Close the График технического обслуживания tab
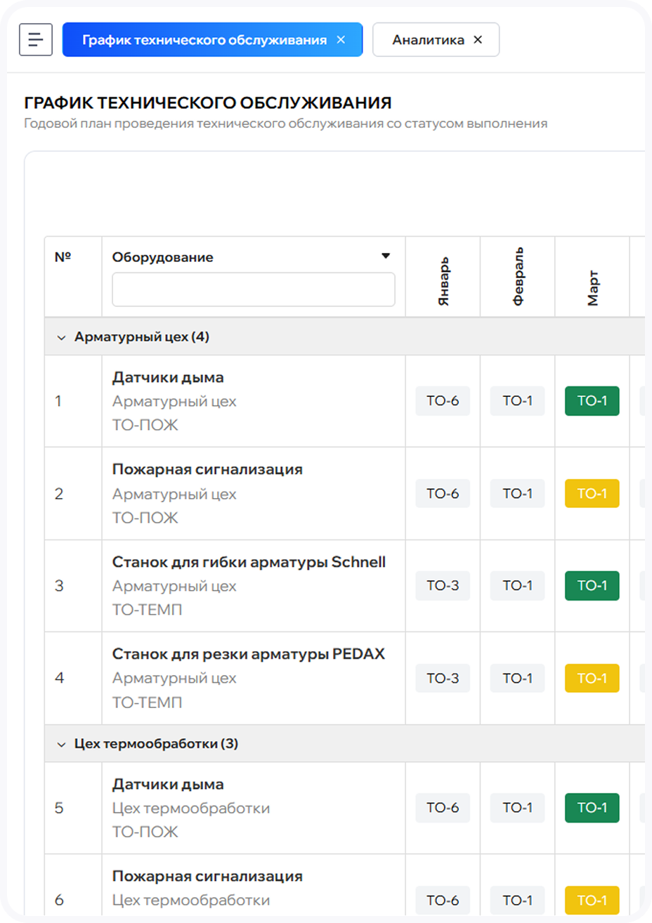The width and height of the screenshot is (652, 923). pyautogui.click(x=341, y=40)
